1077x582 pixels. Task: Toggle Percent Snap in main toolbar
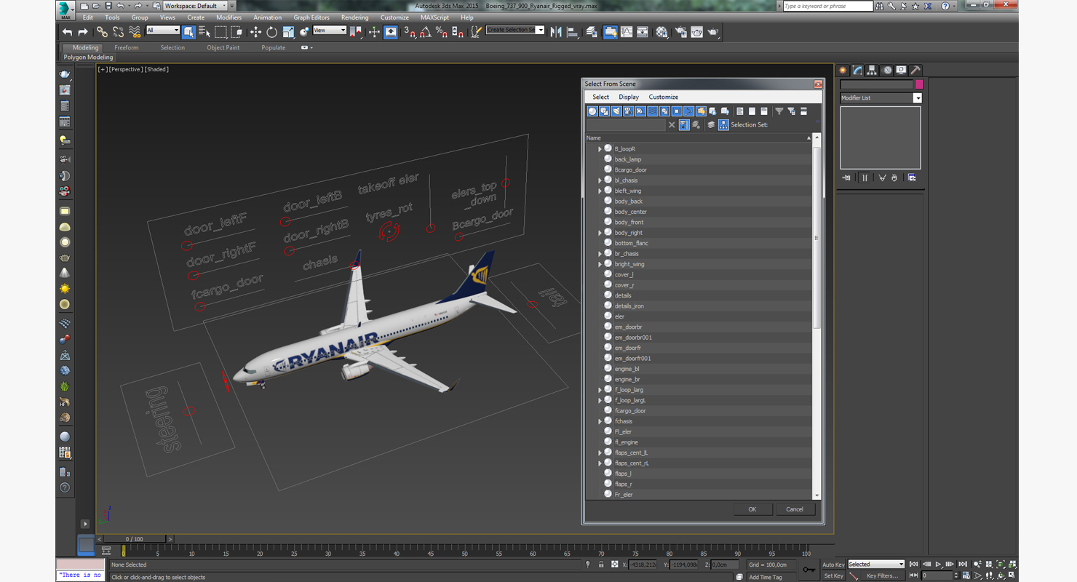point(442,32)
